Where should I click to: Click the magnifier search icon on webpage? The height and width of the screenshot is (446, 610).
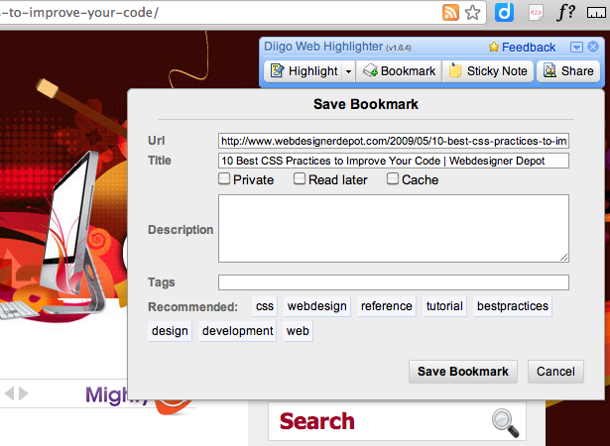point(505,422)
